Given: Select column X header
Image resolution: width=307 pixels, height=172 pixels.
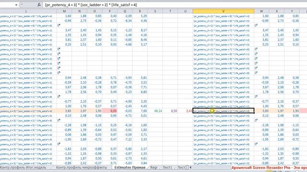Looking at the screenshot, I should 277,11.
